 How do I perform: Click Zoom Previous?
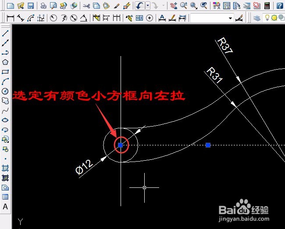point(204,6)
